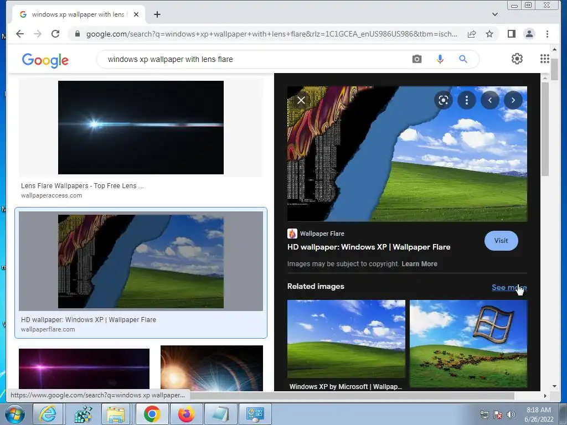The height and width of the screenshot is (425, 567).
Task: Click the preview panel scrollbar thumb
Action: pyautogui.click(x=545, y=129)
